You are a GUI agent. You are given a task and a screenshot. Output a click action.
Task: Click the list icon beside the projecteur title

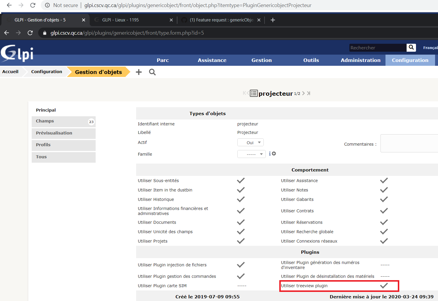pos(254,93)
